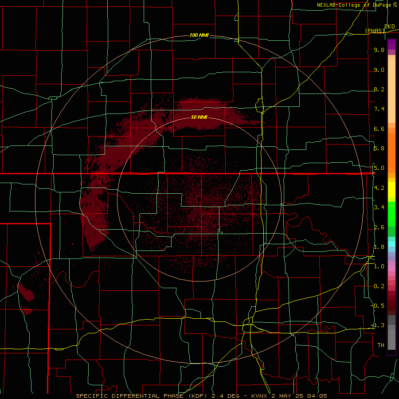Click the 0.2 scale value

(x=379, y=286)
